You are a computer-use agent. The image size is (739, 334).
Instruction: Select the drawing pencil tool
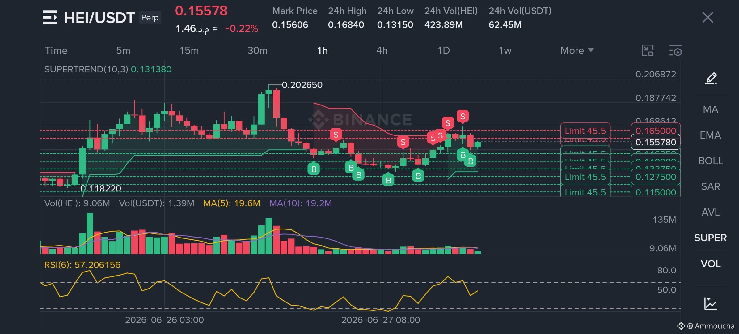[711, 78]
